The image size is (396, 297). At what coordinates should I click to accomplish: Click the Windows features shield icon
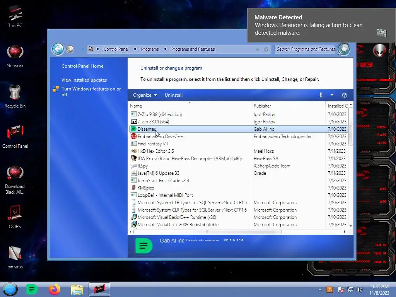pyautogui.click(x=56, y=89)
